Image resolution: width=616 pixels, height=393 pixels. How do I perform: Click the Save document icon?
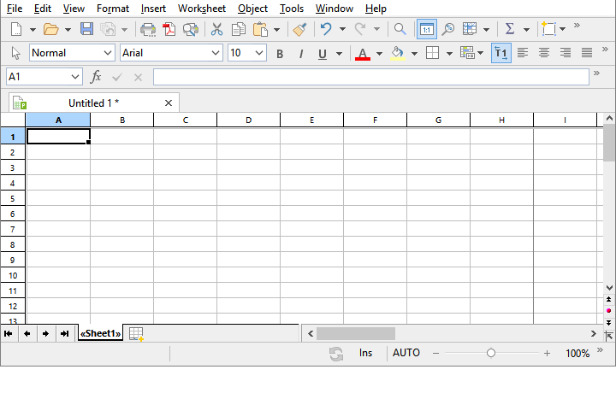pyautogui.click(x=86, y=29)
